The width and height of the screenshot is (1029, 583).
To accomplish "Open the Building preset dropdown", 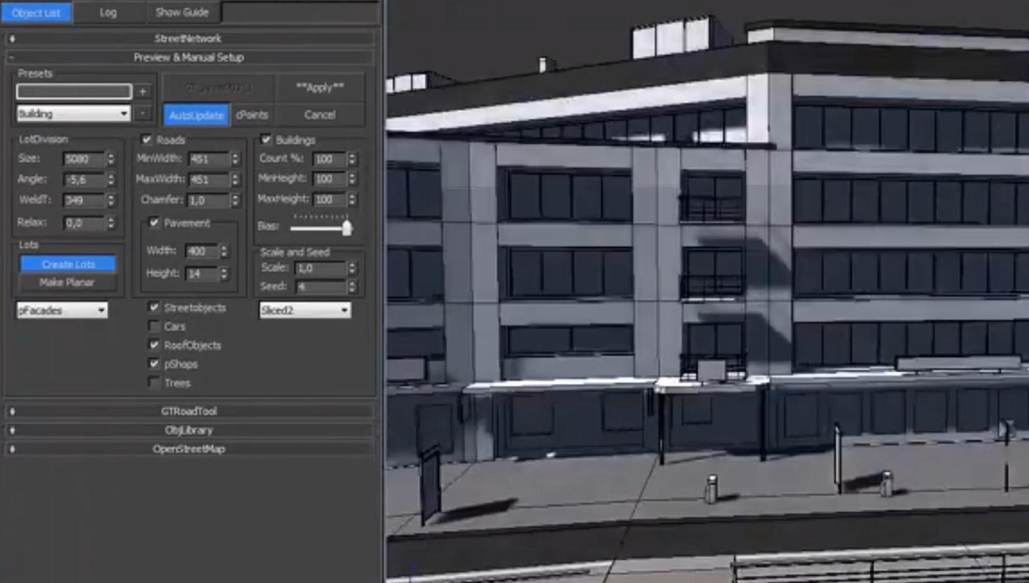I will point(73,114).
